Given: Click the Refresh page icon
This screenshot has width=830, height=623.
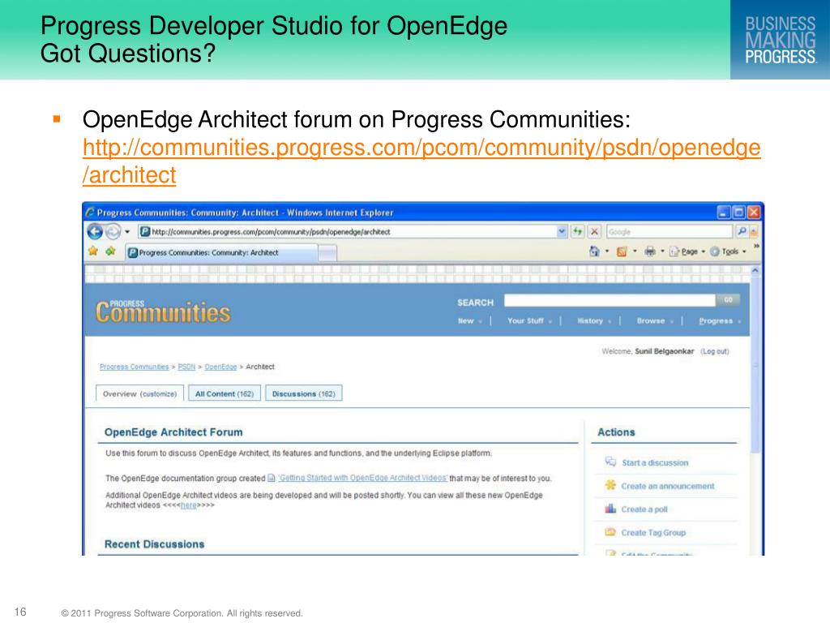Looking at the screenshot, I should [577, 231].
